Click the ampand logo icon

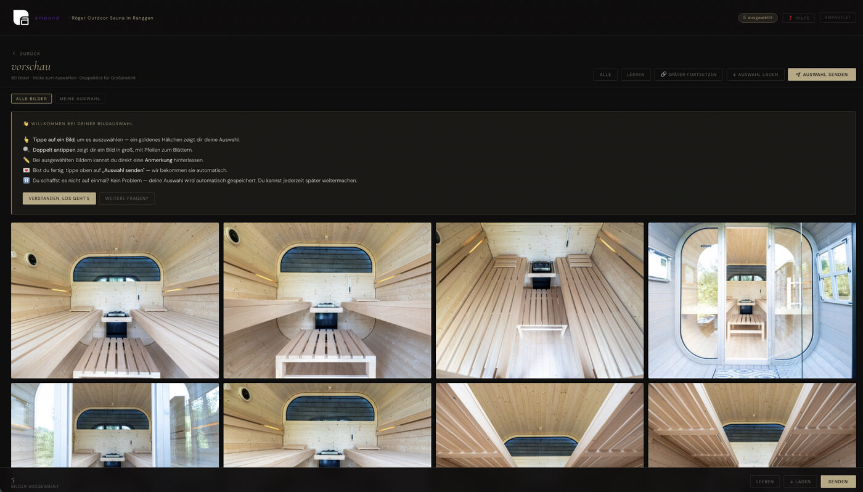pyautogui.click(x=21, y=18)
